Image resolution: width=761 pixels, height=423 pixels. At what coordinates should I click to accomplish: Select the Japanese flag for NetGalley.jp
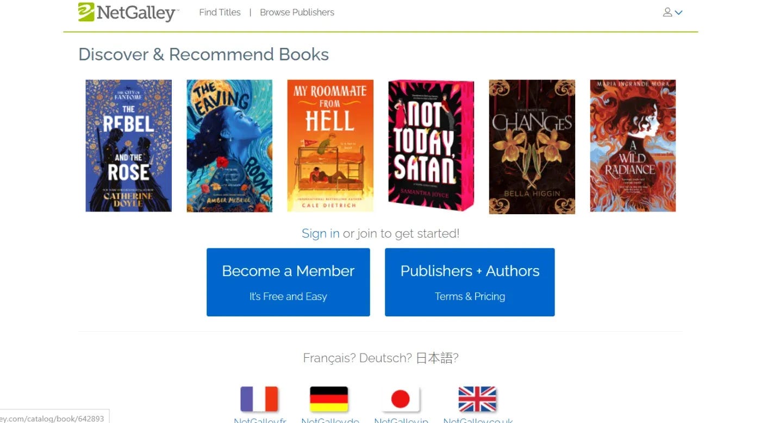point(402,397)
